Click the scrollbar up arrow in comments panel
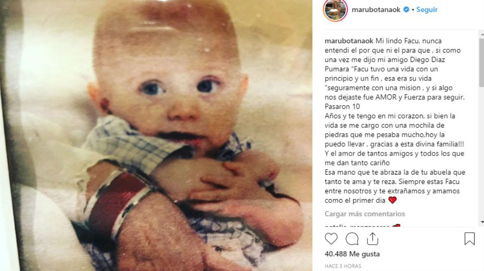 (482, 35)
